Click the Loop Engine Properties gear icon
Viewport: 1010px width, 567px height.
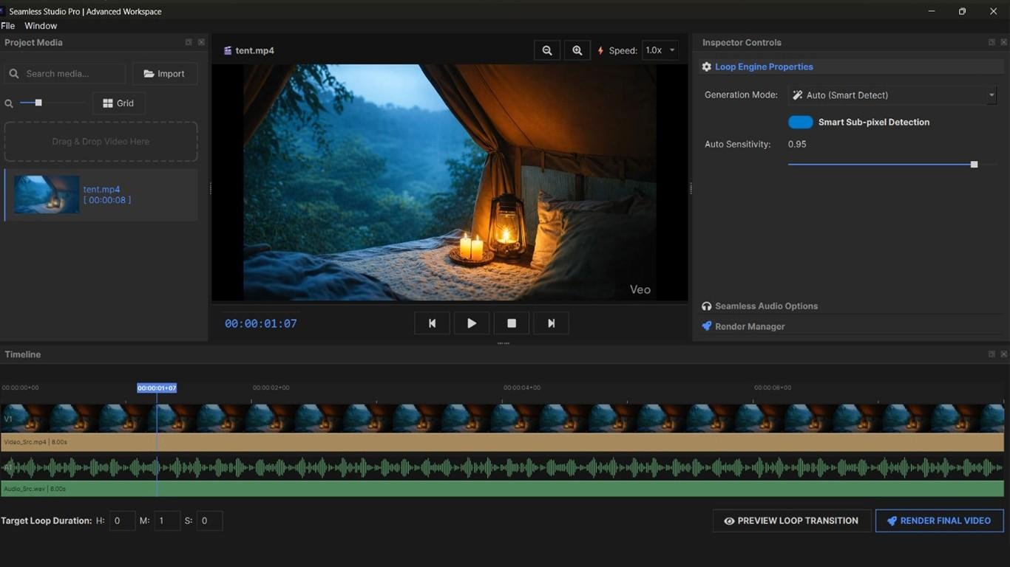(706, 66)
